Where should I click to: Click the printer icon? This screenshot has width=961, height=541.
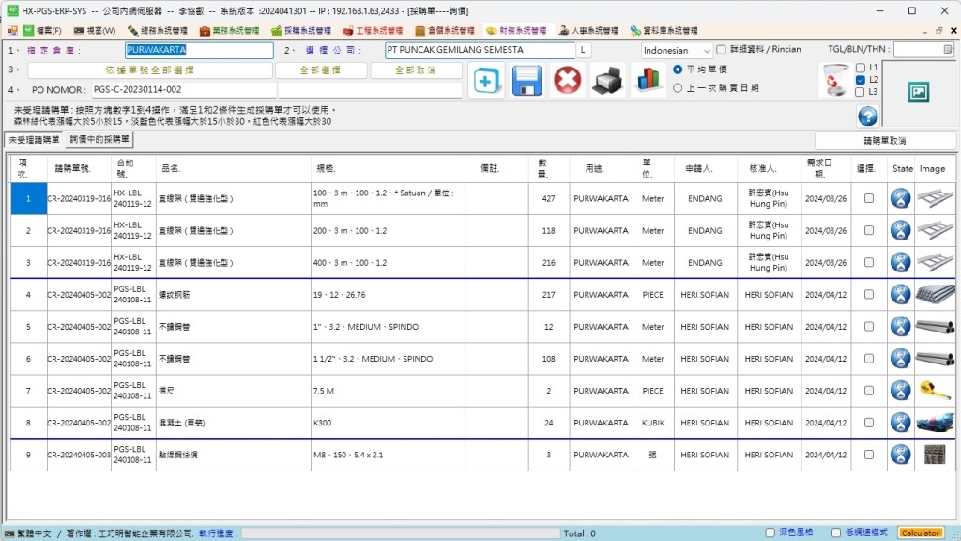coord(607,81)
